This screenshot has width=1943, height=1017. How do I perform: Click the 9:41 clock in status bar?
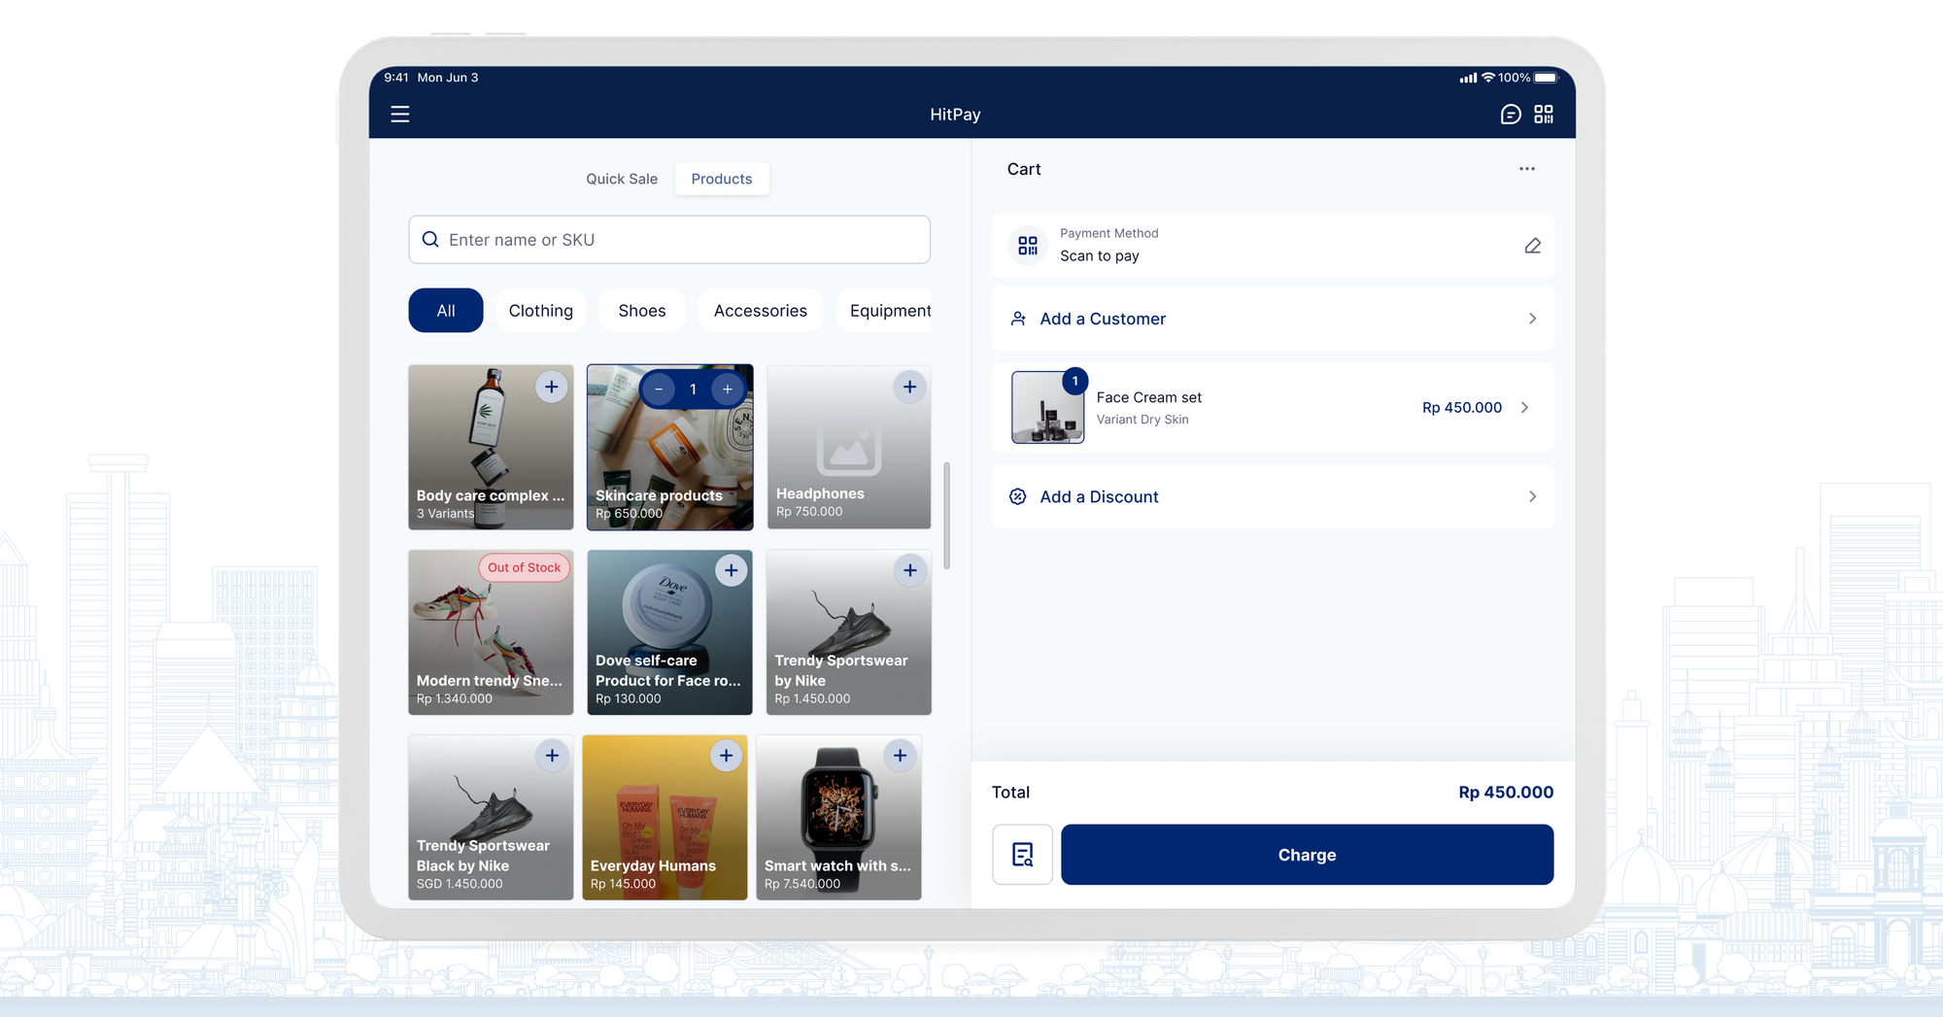point(396,78)
